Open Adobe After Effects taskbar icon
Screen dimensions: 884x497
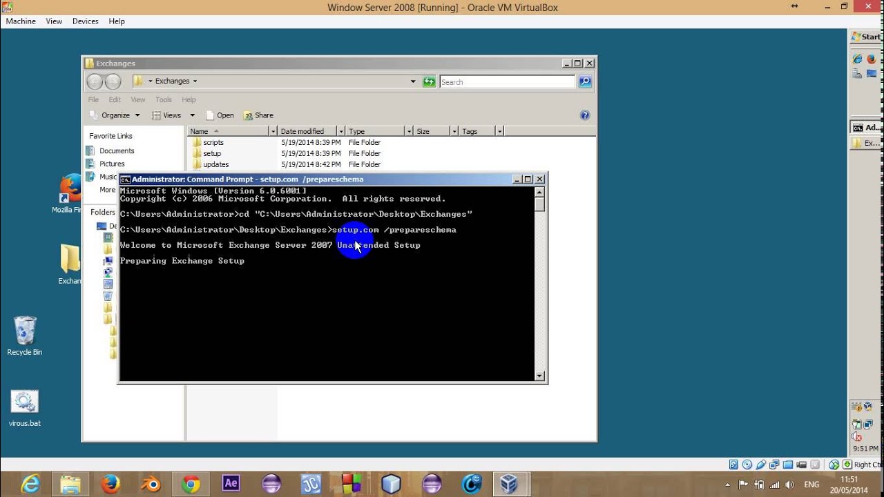coord(231,484)
